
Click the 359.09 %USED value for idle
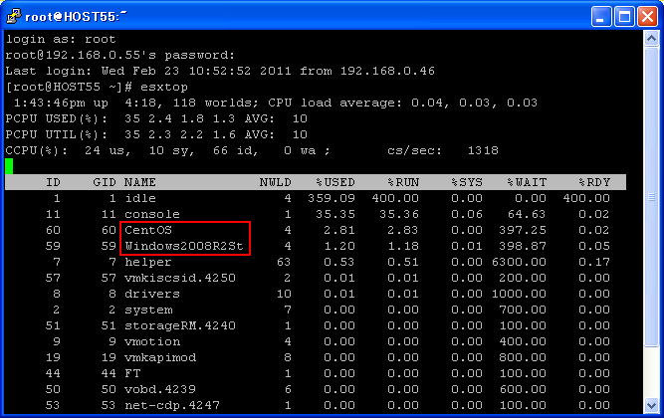pyautogui.click(x=332, y=198)
